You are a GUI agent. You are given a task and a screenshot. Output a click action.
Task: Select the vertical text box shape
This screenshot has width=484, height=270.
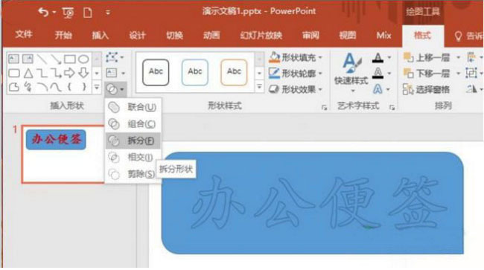click(x=28, y=59)
